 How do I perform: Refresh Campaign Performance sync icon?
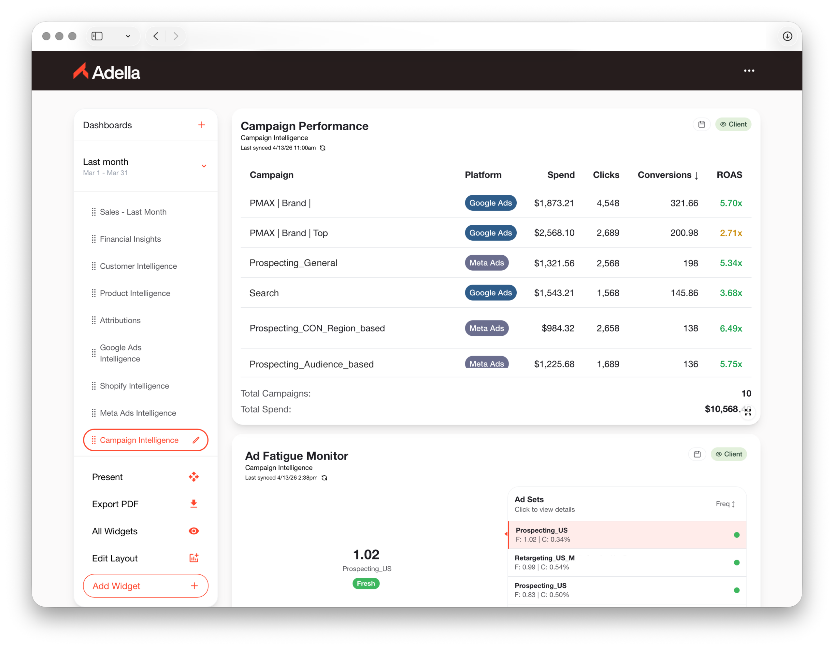coord(323,148)
